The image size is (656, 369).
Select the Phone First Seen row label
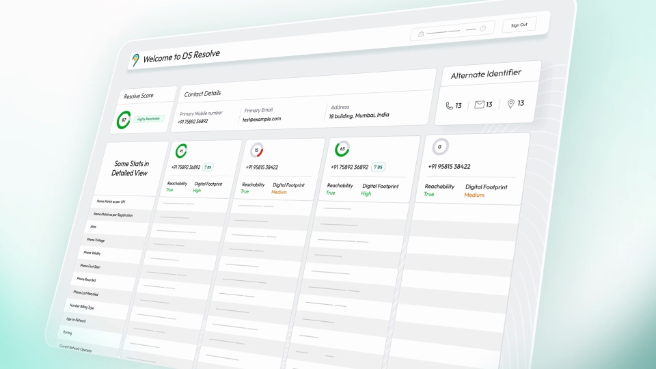coord(90,266)
